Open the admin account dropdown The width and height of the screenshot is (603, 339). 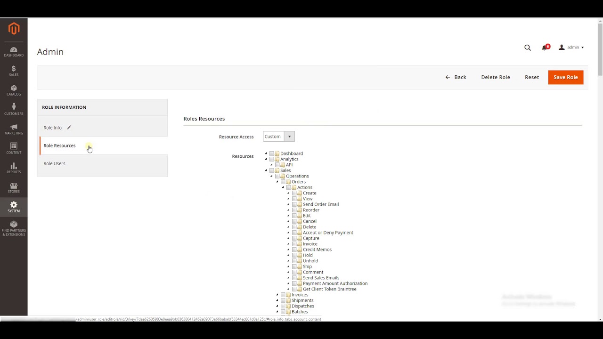pos(571,48)
